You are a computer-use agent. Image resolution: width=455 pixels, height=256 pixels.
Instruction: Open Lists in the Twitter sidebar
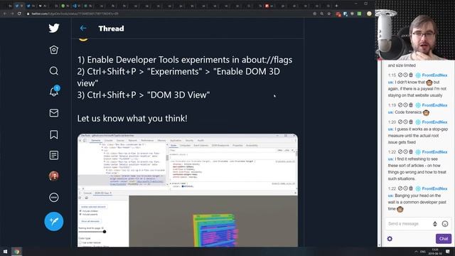(54, 155)
